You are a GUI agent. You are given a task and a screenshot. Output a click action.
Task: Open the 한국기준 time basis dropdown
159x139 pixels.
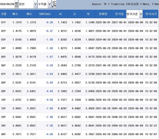pyautogui.click(x=141, y=14)
